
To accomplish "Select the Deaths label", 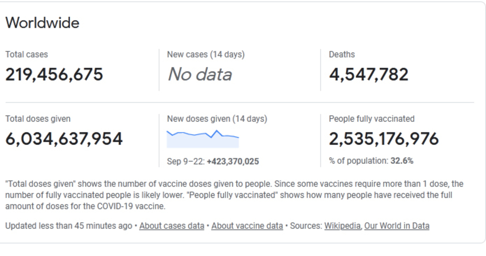I will tap(342, 54).
